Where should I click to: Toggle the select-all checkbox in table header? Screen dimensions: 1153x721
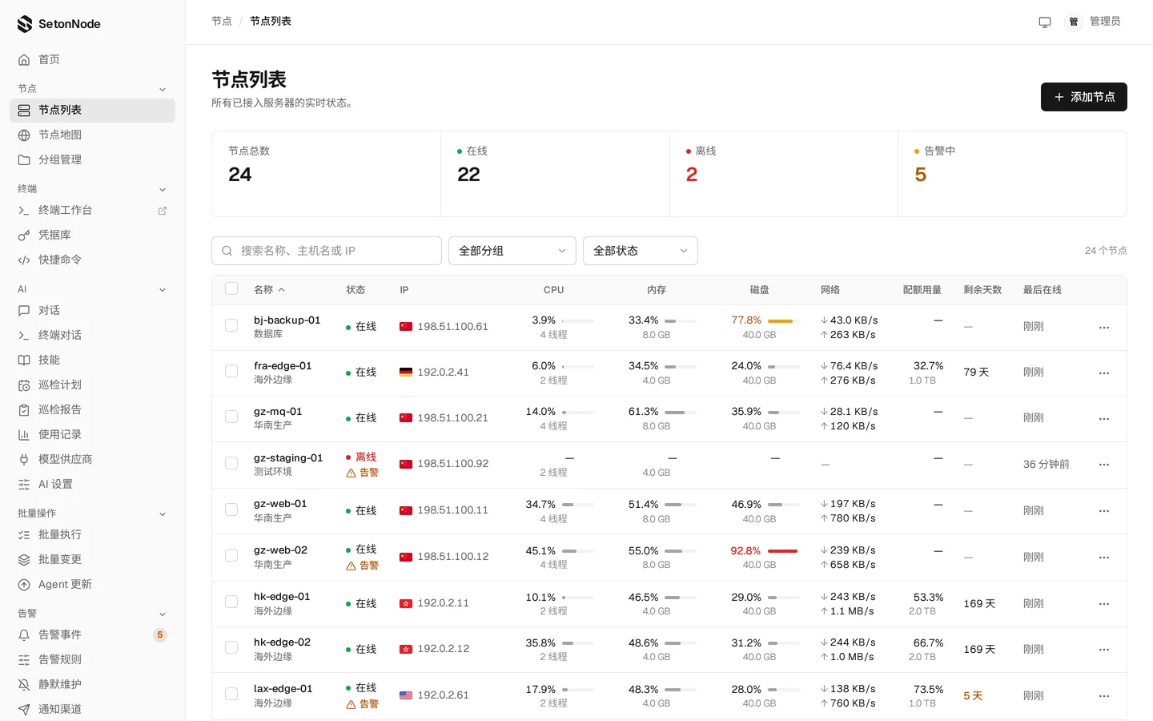(x=231, y=289)
